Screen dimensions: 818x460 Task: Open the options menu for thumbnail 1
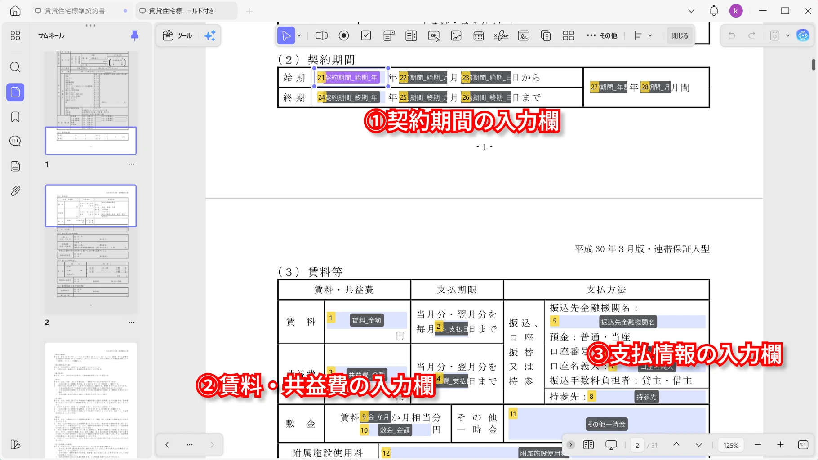132,164
